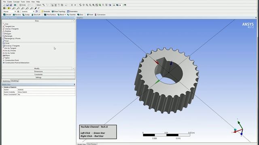Viewport: 259px width, 145px height.
Task: Switch to the Modeling tab
Action: 15,81
